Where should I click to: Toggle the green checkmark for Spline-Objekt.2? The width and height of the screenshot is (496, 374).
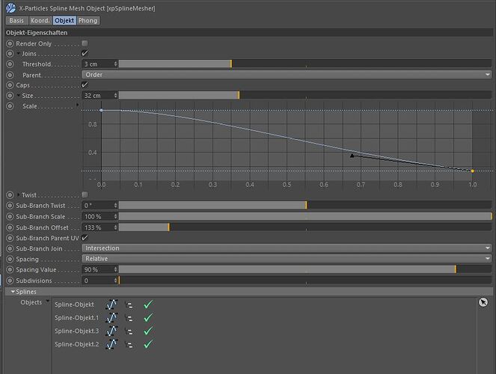click(148, 344)
